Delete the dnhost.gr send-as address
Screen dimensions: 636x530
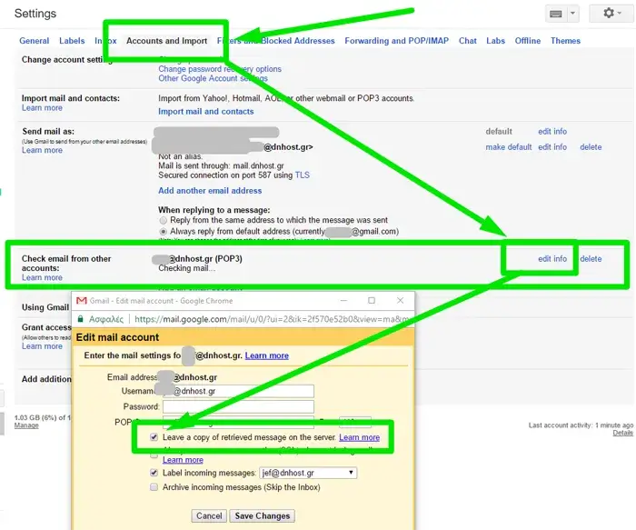tap(591, 147)
